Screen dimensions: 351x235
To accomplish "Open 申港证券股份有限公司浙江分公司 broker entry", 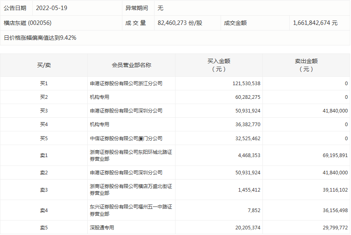I will (126, 84).
